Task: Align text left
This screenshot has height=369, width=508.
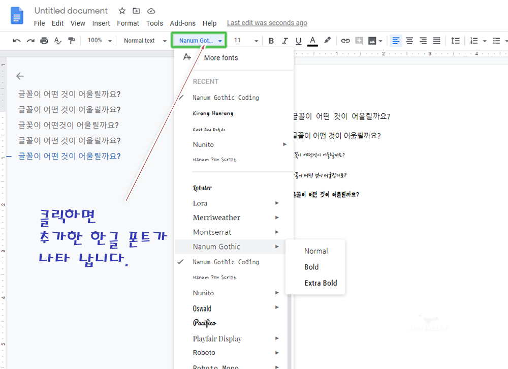Action: [396, 41]
